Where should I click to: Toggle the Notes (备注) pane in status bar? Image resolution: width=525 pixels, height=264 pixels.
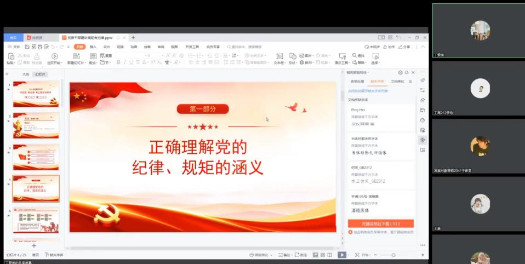click(x=284, y=255)
